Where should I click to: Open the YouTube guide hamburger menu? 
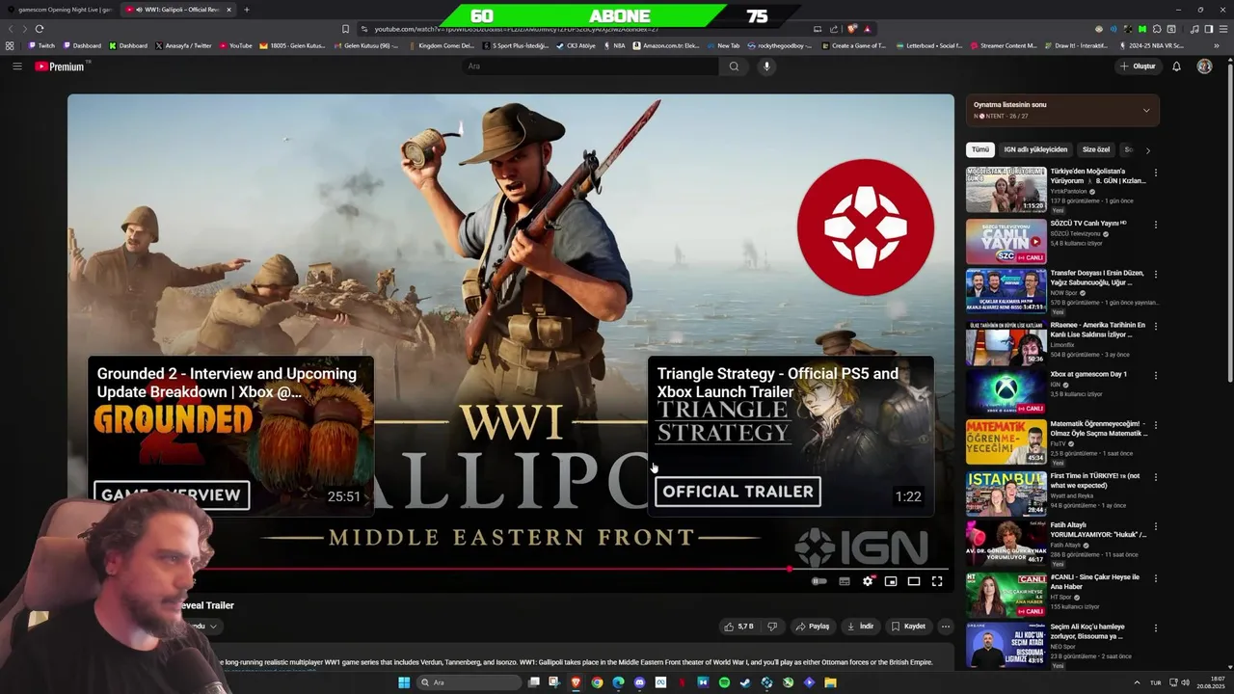point(17,67)
